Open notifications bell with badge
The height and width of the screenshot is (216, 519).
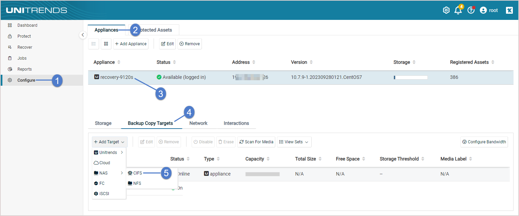458,10
